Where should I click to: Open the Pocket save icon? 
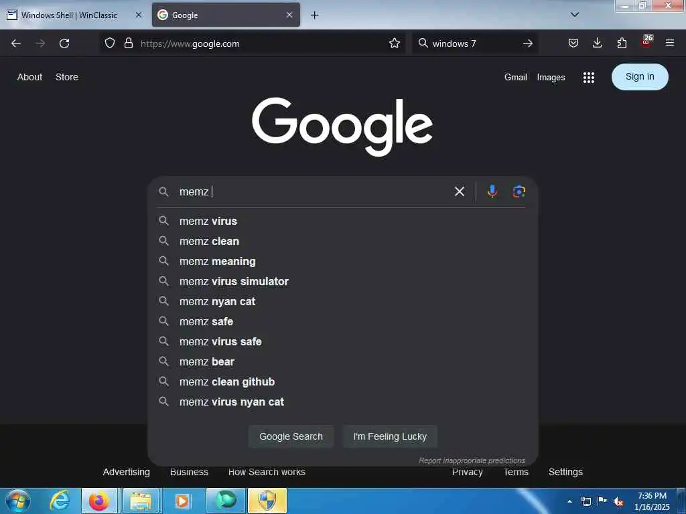click(573, 44)
